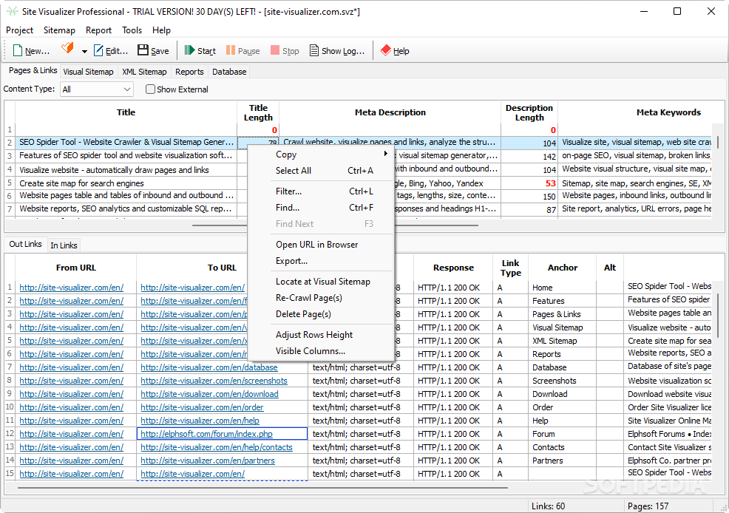Select row 'Visualize website - automatically draw pages'
Screen dimensions: 729x513
pyautogui.click(x=126, y=170)
